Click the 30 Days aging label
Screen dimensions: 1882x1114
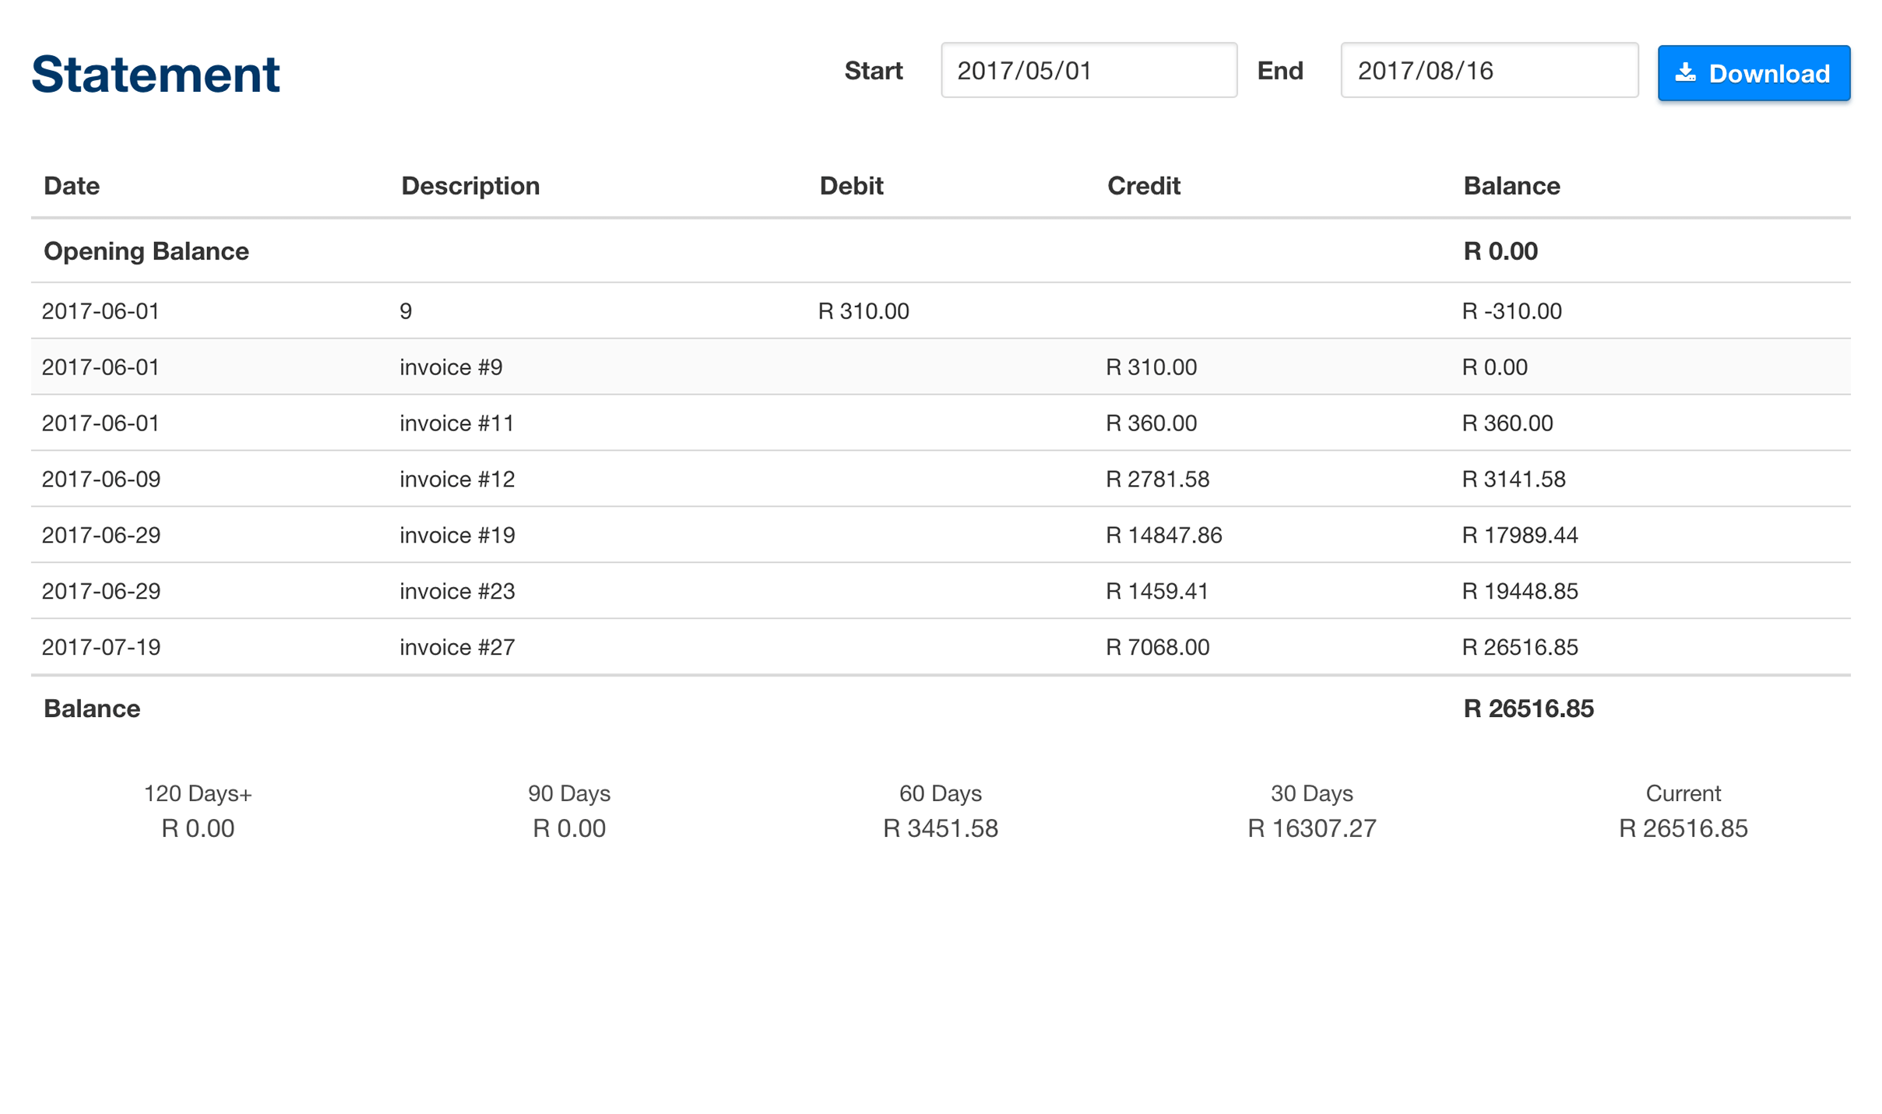pyautogui.click(x=1312, y=794)
